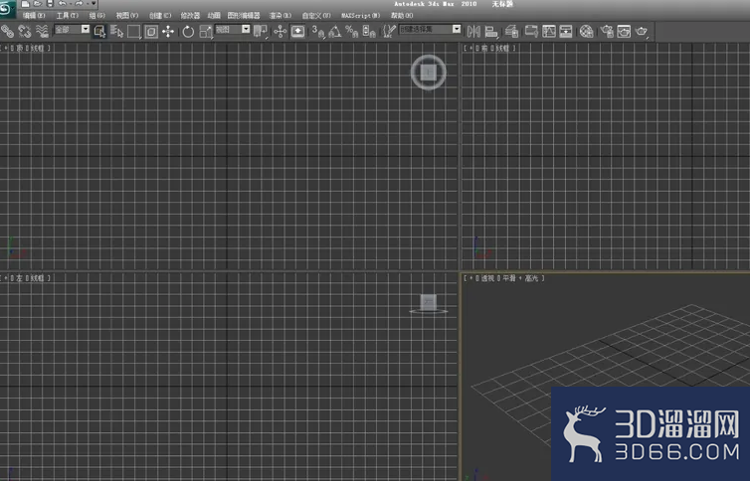Toggle the 3D Snaps button

coord(317,32)
